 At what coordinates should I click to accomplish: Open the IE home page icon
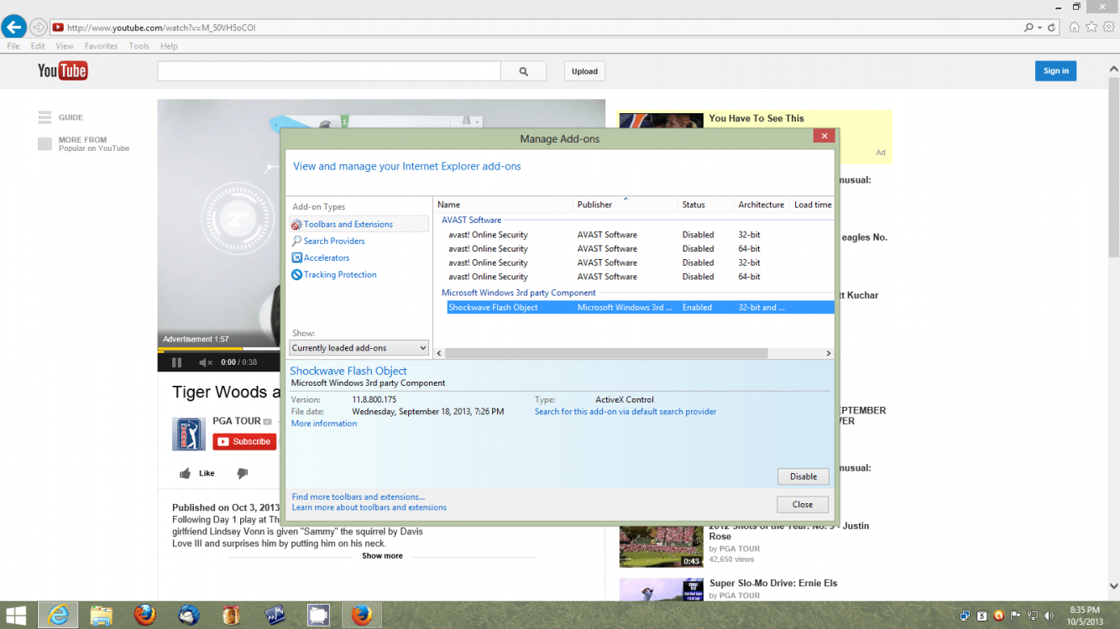1075,27
